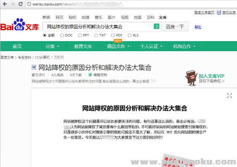Click the green shield report icon
Viewport: 237px width, 167px height.
click(x=90, y=75)
